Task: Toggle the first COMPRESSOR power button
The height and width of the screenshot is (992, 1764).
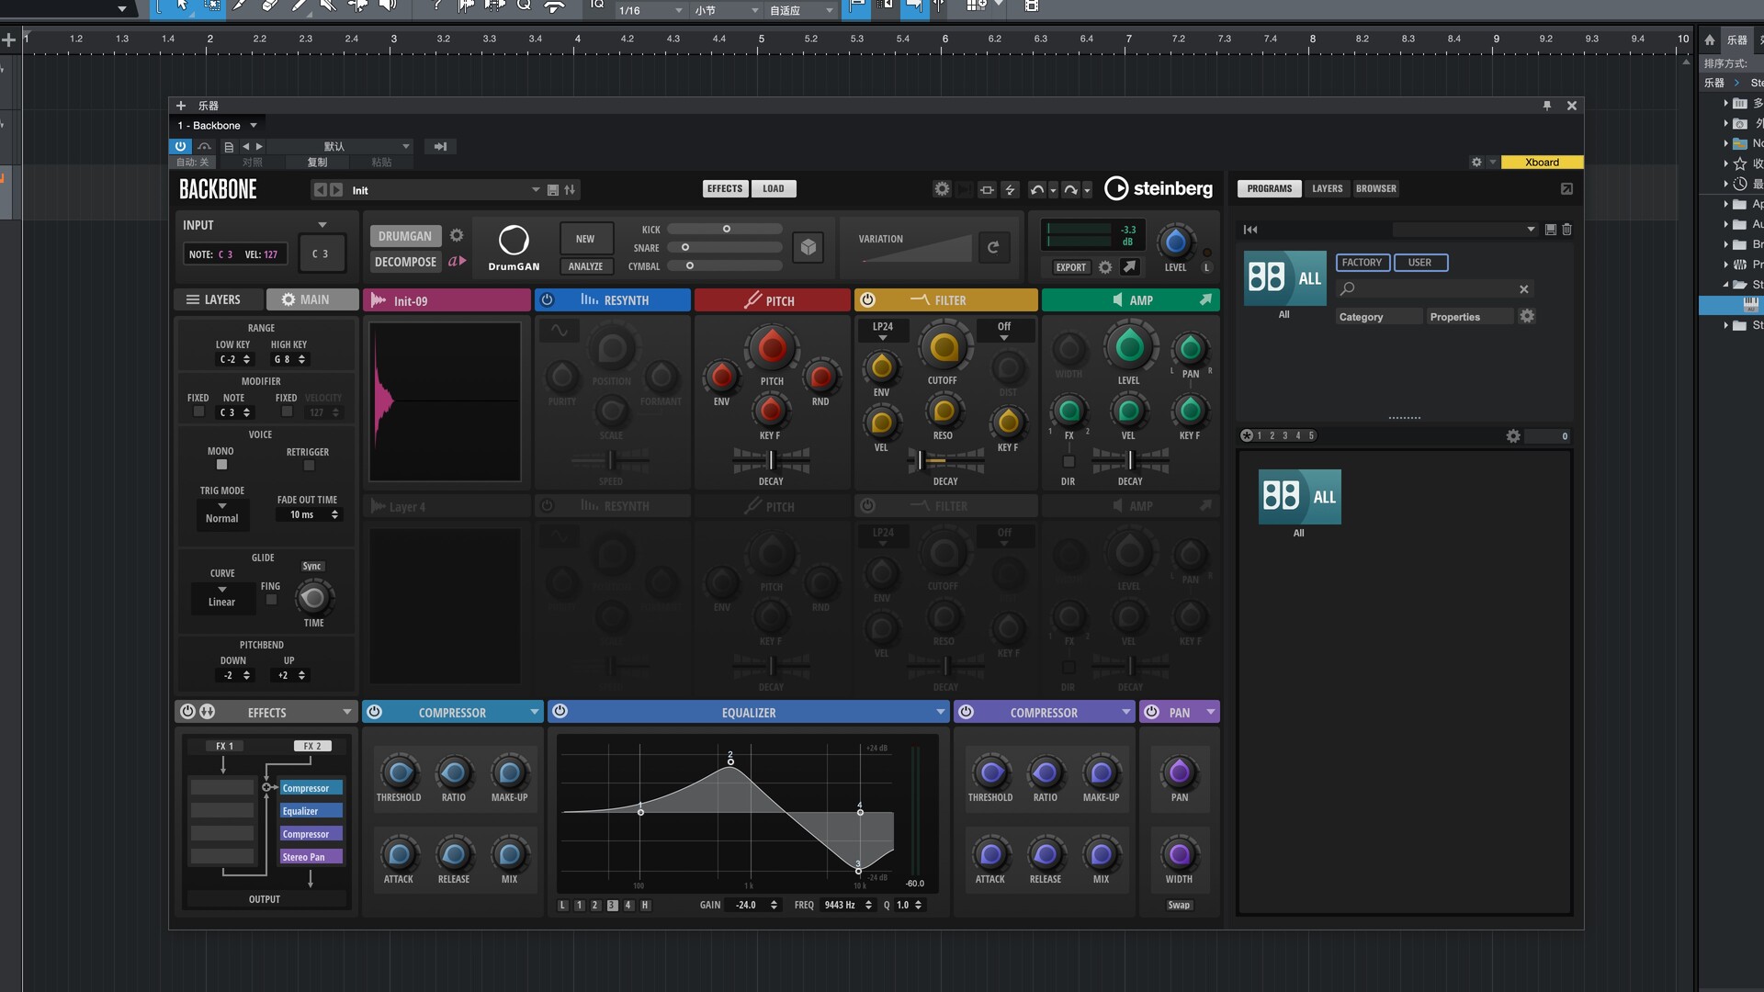Action: pos(374,712)
